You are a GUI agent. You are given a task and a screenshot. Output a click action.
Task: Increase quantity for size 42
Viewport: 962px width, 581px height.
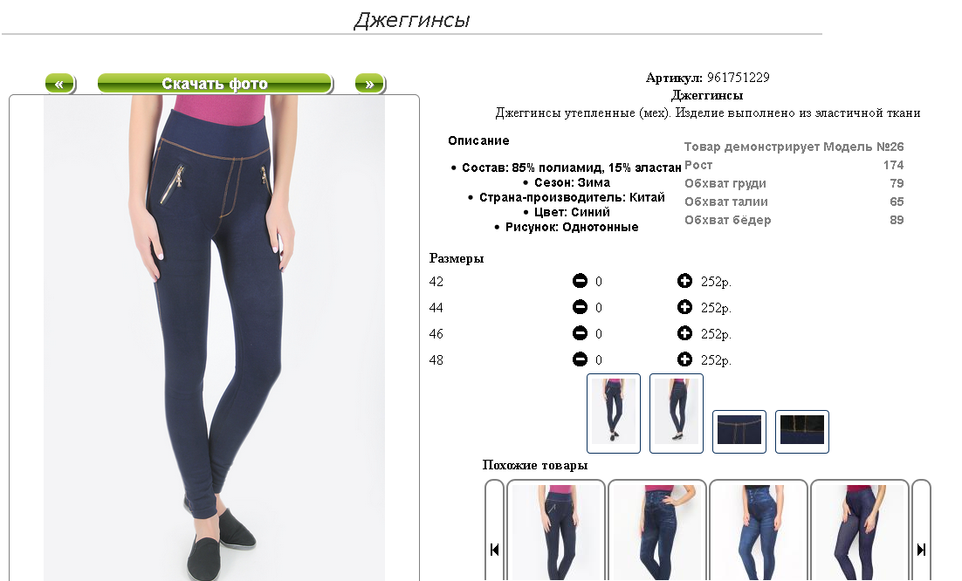(x=684, y=281)
